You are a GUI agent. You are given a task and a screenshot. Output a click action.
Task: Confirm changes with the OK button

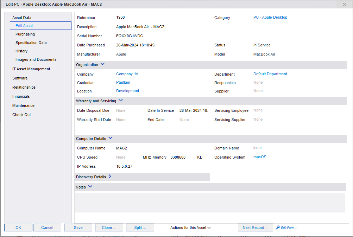[x=18, y=228]
